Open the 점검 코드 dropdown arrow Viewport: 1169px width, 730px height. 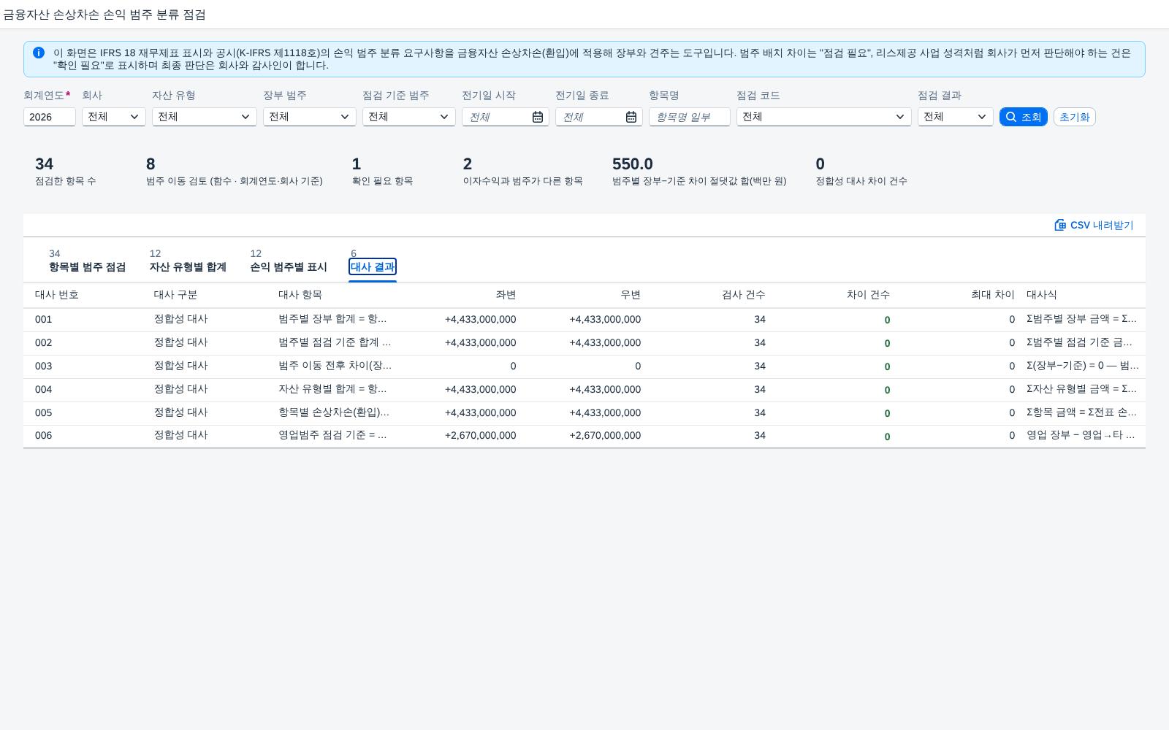click(900, 117)
